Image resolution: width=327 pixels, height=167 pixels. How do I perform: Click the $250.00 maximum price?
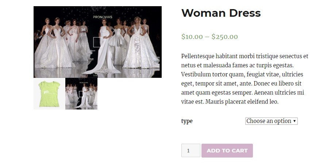pyautogui.click(x=225, y=37)
